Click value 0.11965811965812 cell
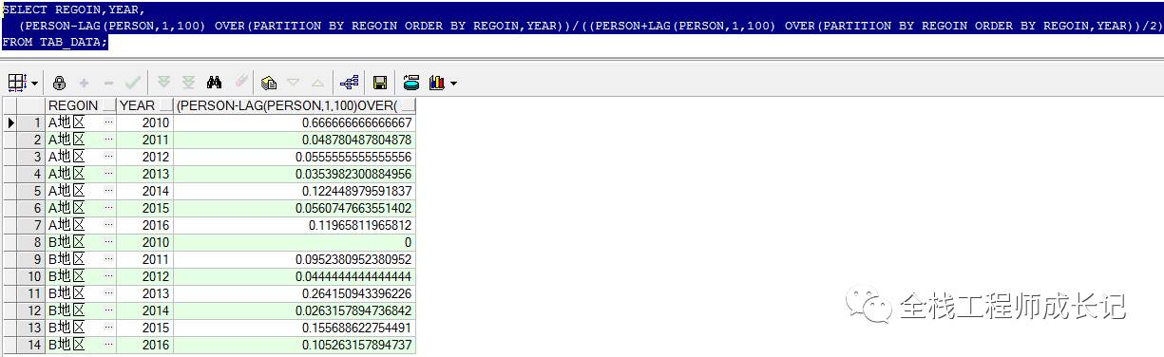This screenshot has width=1164, height=357. pos(296,225)
